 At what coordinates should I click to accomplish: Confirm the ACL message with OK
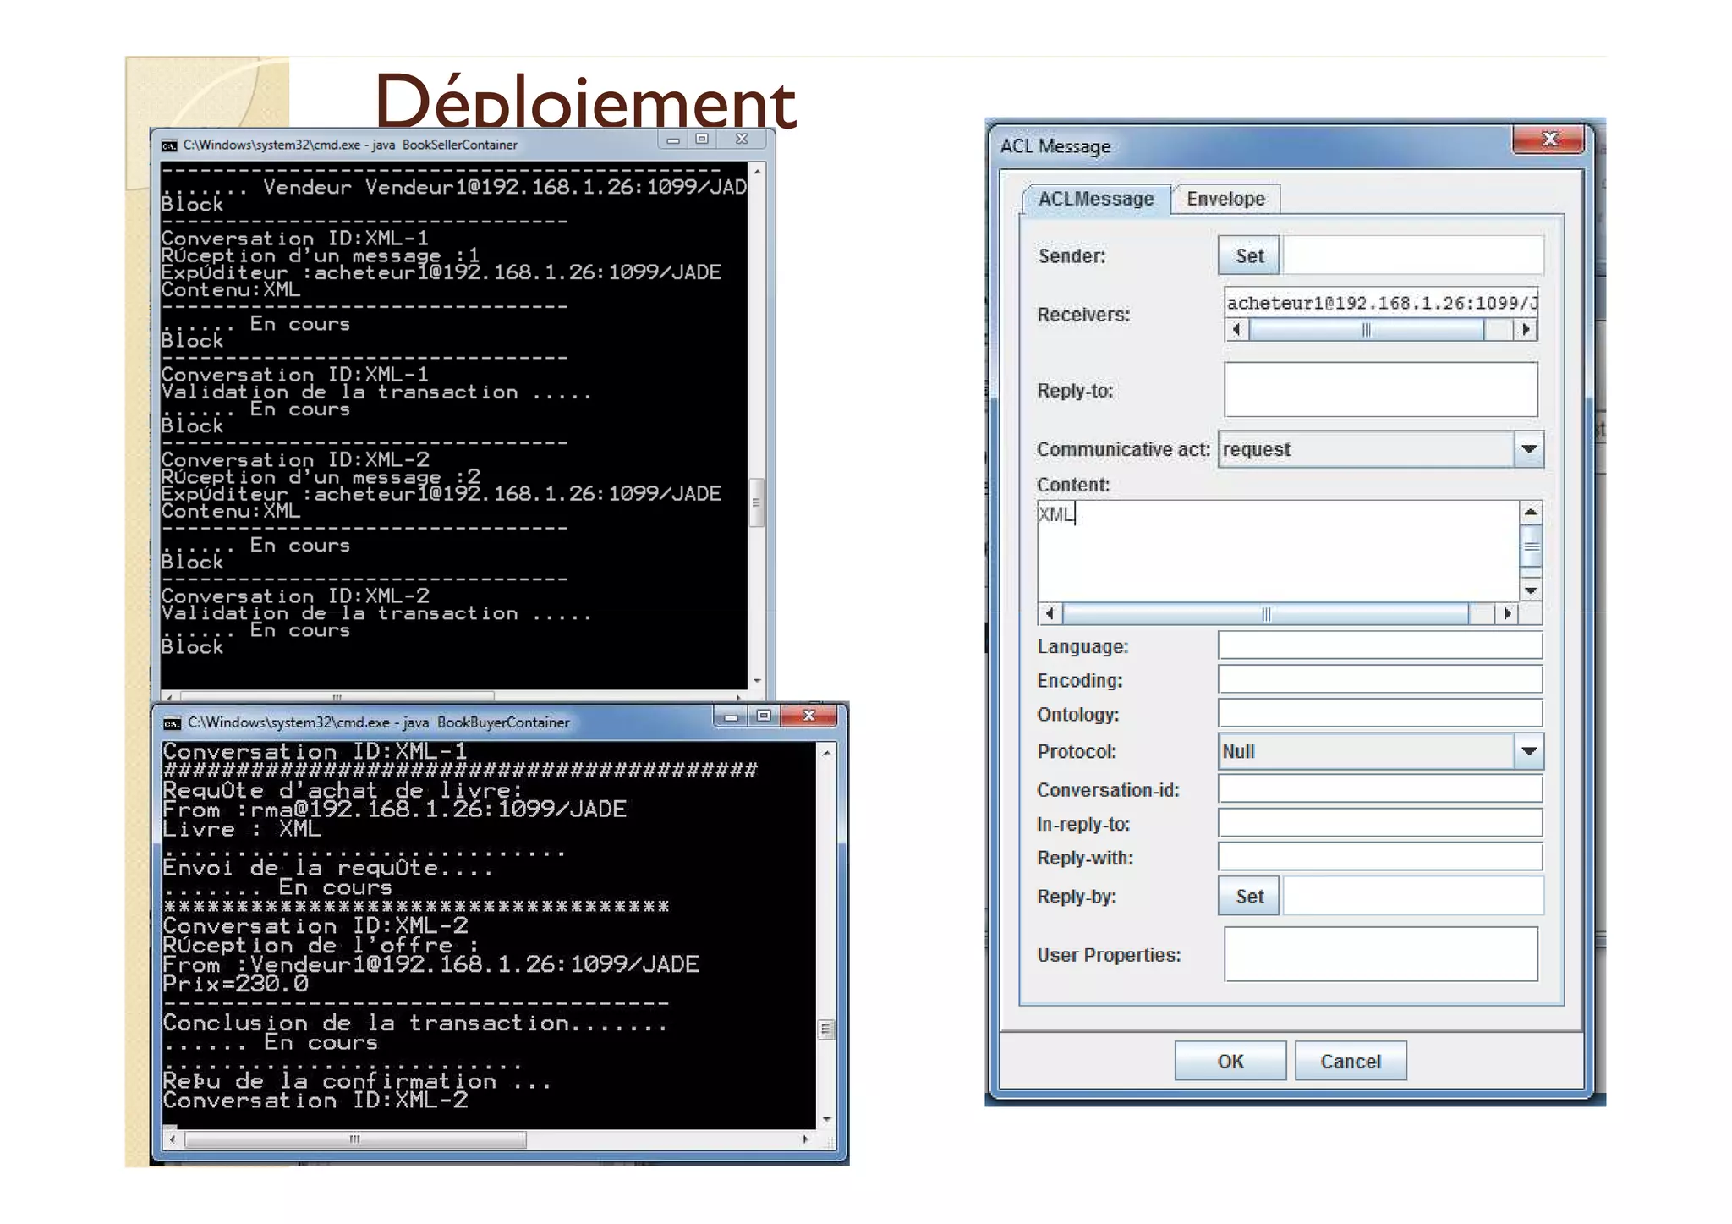click(1230, 1062)
